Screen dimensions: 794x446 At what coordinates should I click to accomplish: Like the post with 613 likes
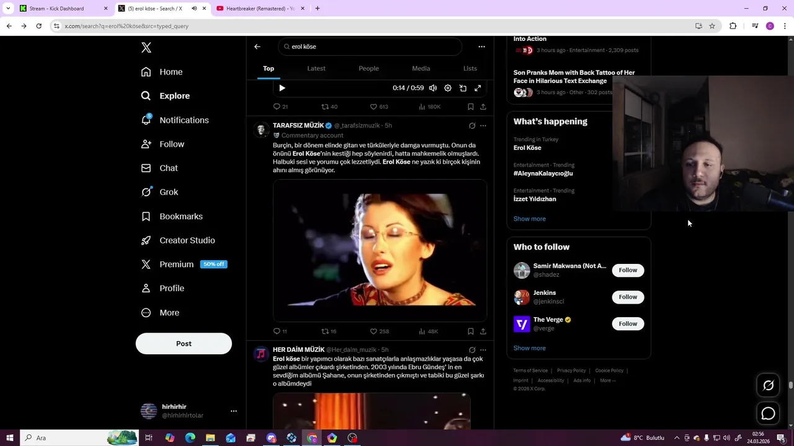[379, 107]
